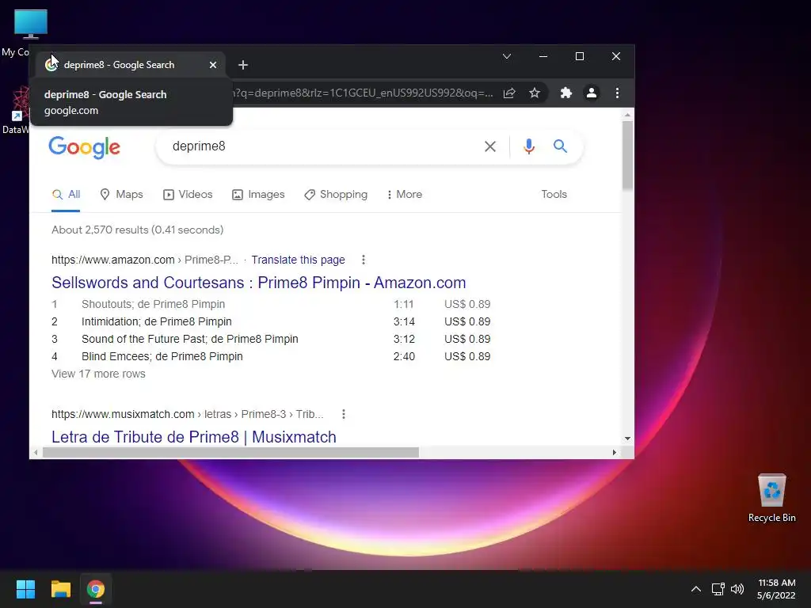The height and width of the screenshot is (608, 811).
Task: Click into the deprime8 search field
Action: [x=321, y=146]
